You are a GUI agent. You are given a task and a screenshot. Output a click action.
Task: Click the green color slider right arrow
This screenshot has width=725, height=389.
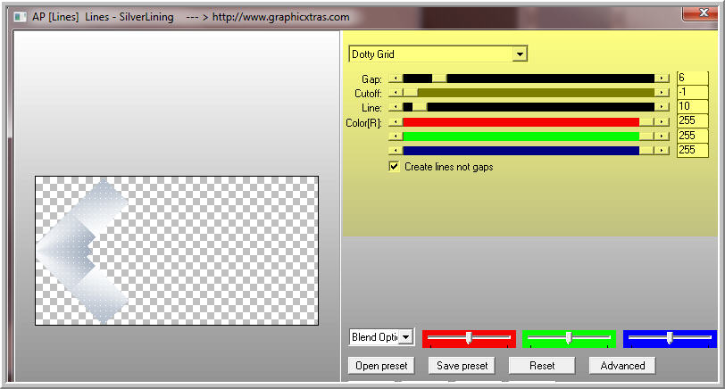coord(662,137)
